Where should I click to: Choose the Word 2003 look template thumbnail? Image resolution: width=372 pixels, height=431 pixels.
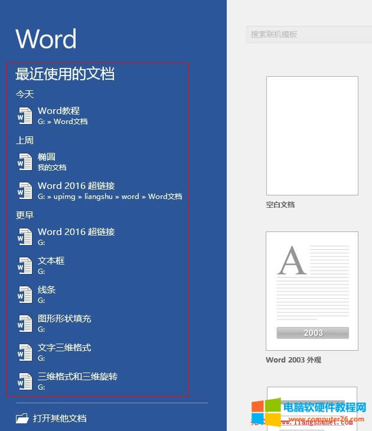click(x=312, y=290)
